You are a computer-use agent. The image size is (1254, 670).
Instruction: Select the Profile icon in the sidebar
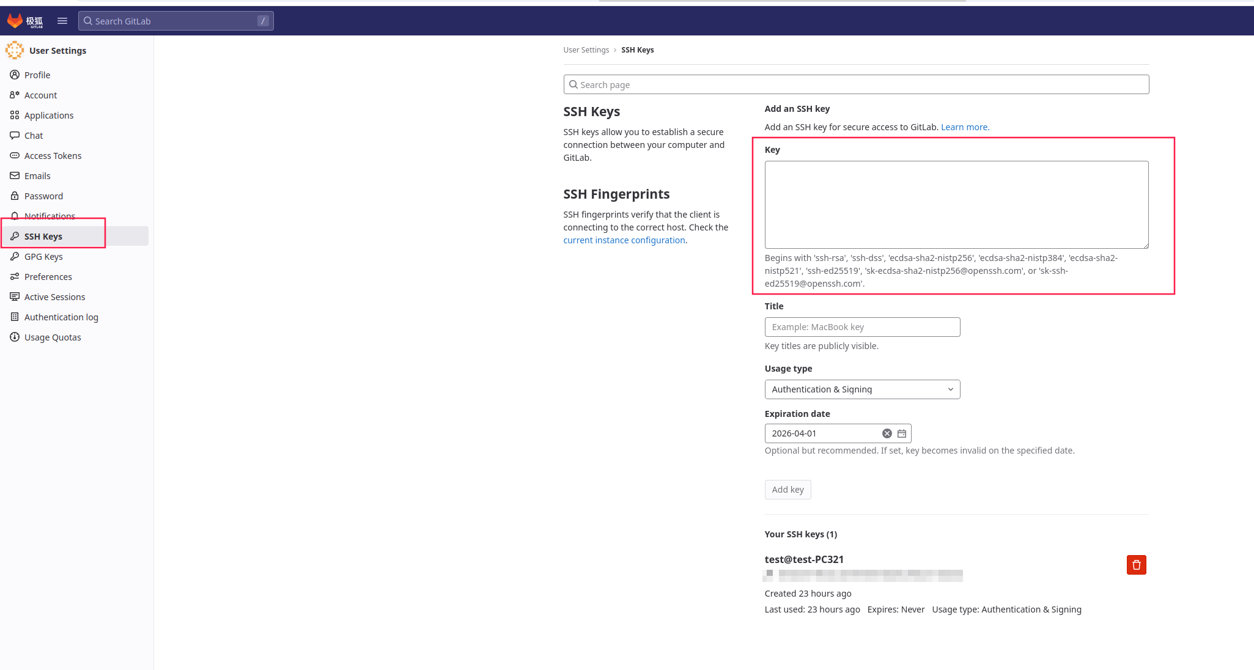click(15, 75)
